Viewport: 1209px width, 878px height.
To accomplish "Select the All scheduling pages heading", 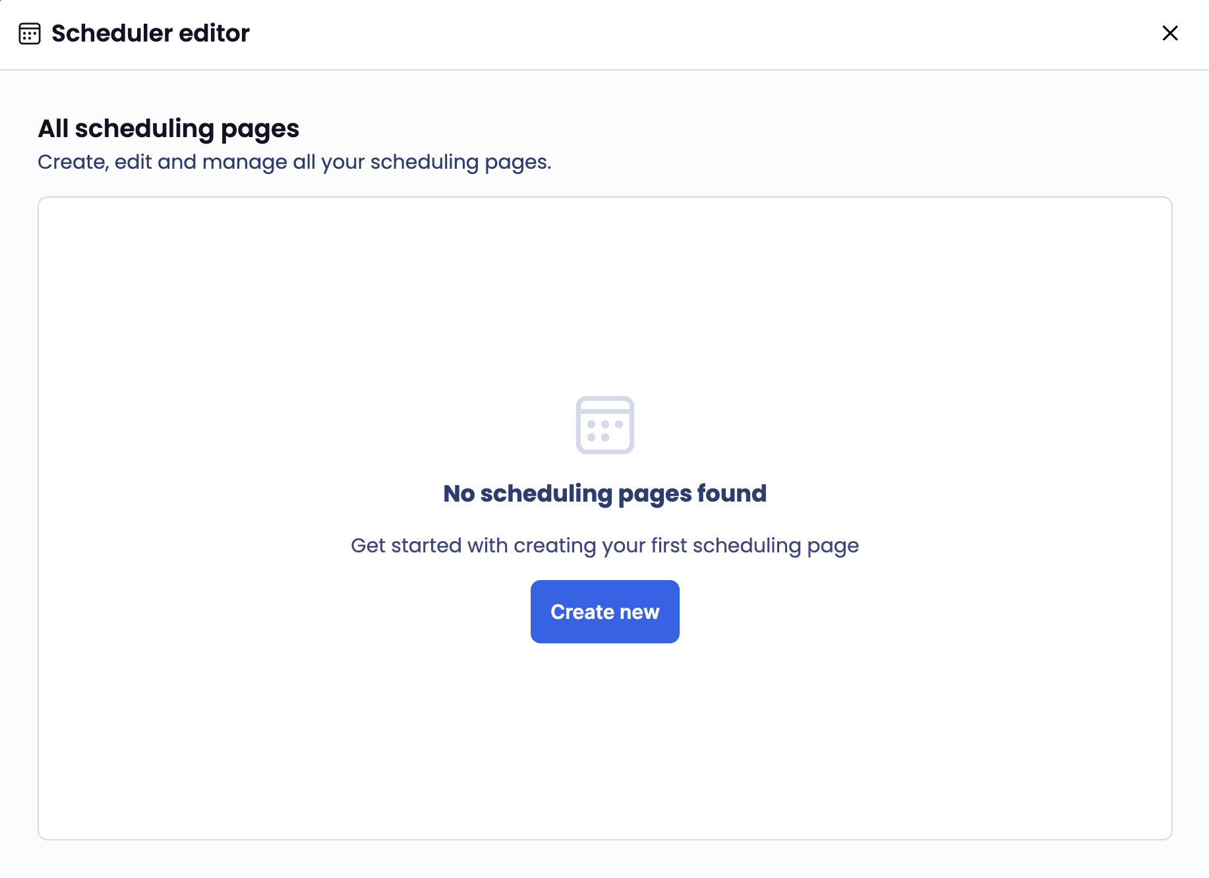I will pyautogui.click(x=169, y=129).
